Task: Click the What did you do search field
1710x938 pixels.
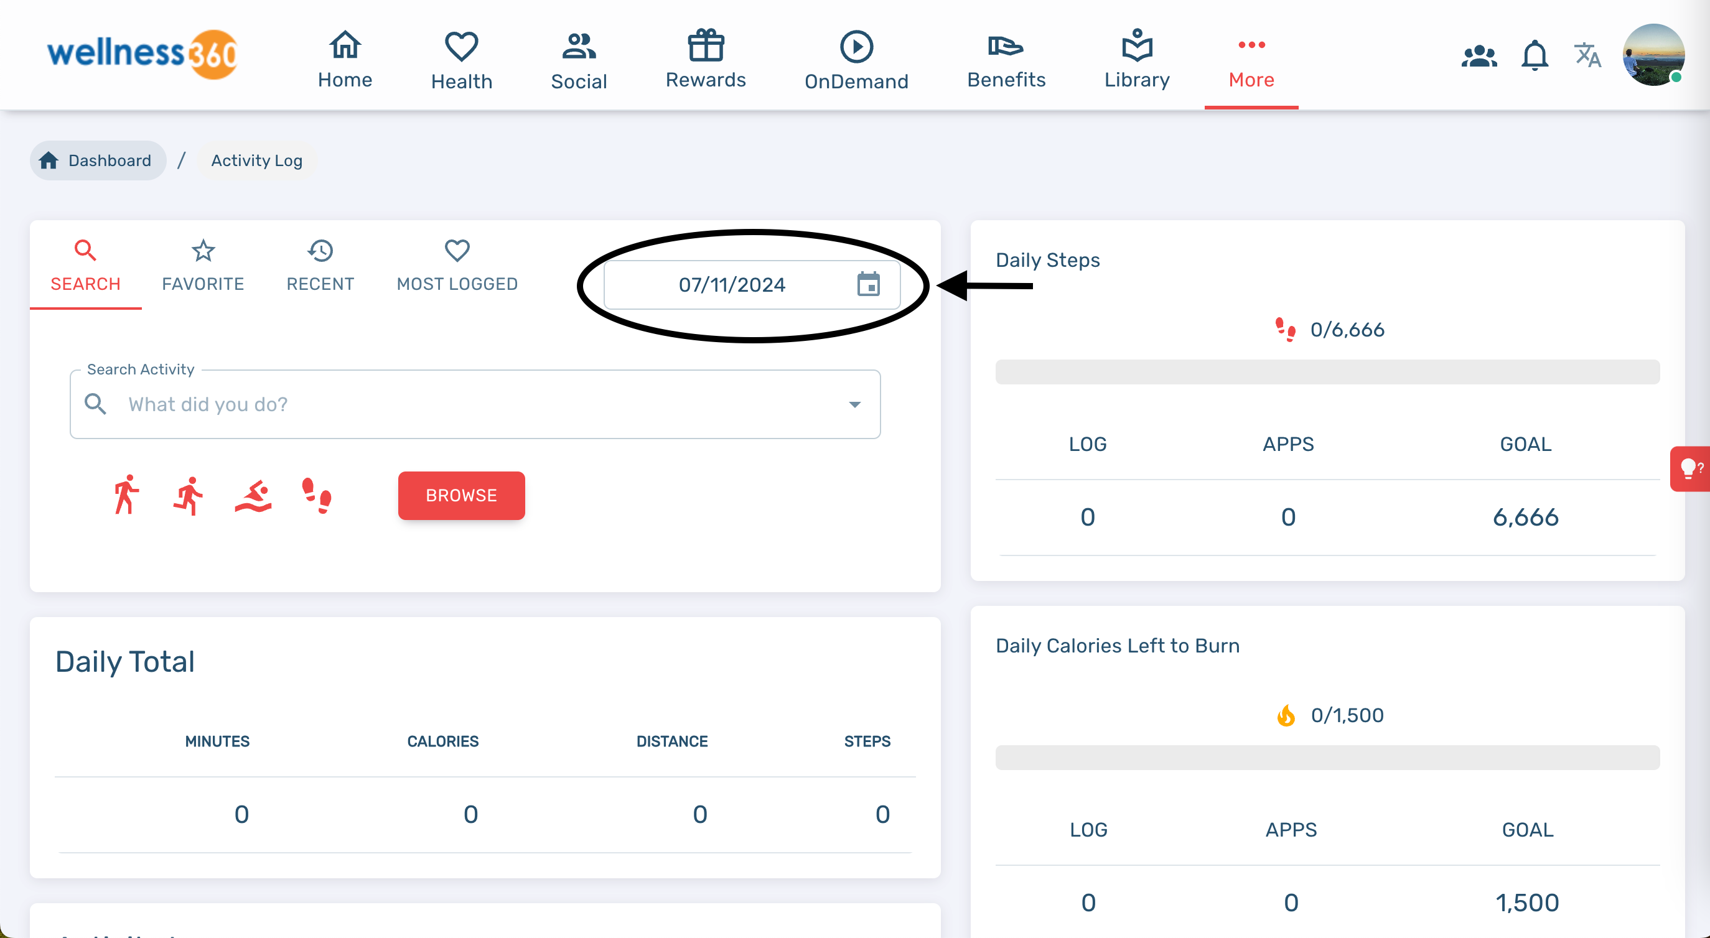Action: (x=465, y=405)
